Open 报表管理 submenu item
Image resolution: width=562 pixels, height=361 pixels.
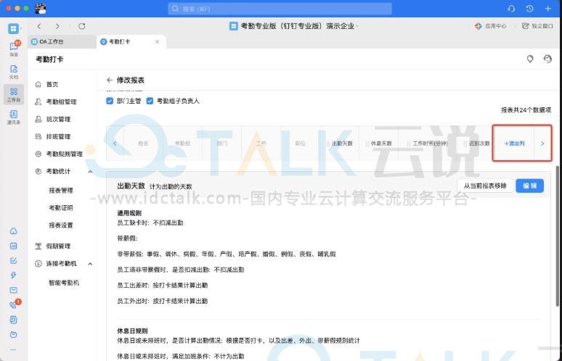click(61, 191)
